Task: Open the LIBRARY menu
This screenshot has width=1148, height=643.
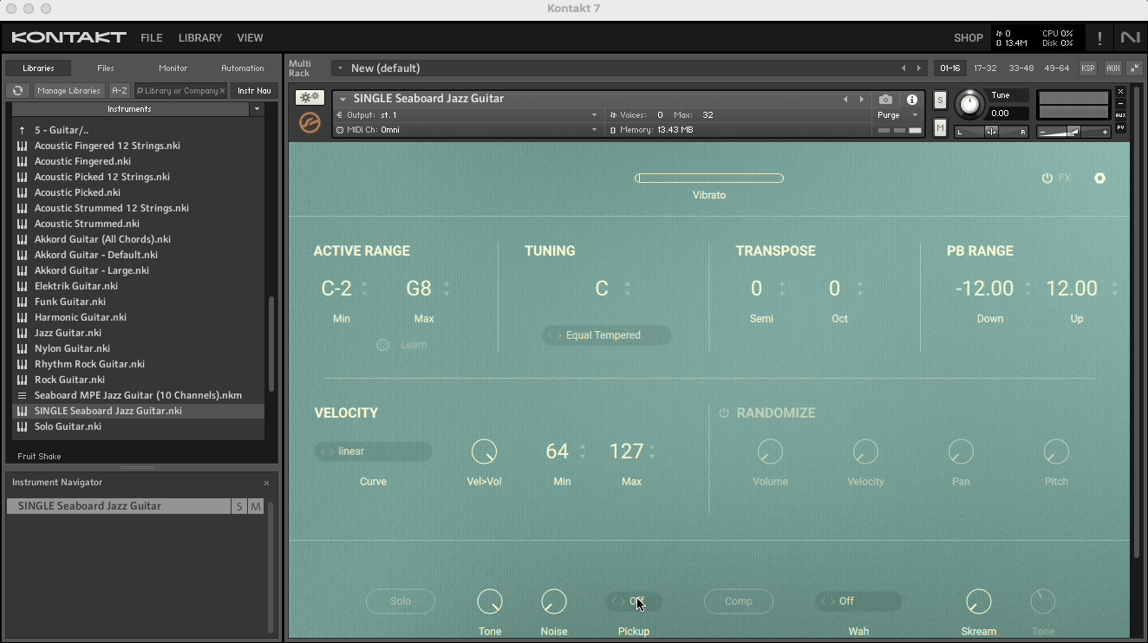Action: 200,38
